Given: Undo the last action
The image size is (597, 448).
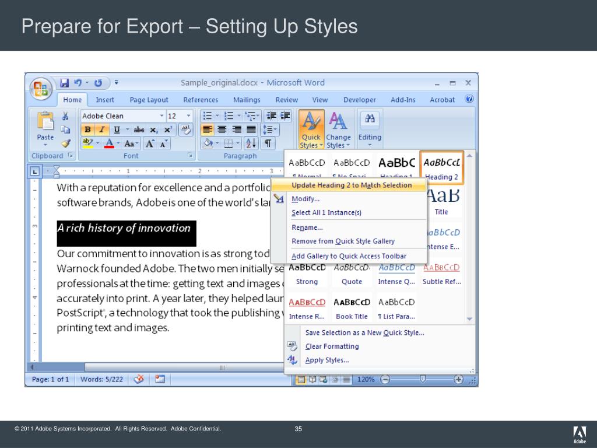Looking at the screenshot, I should coord(78,83).
